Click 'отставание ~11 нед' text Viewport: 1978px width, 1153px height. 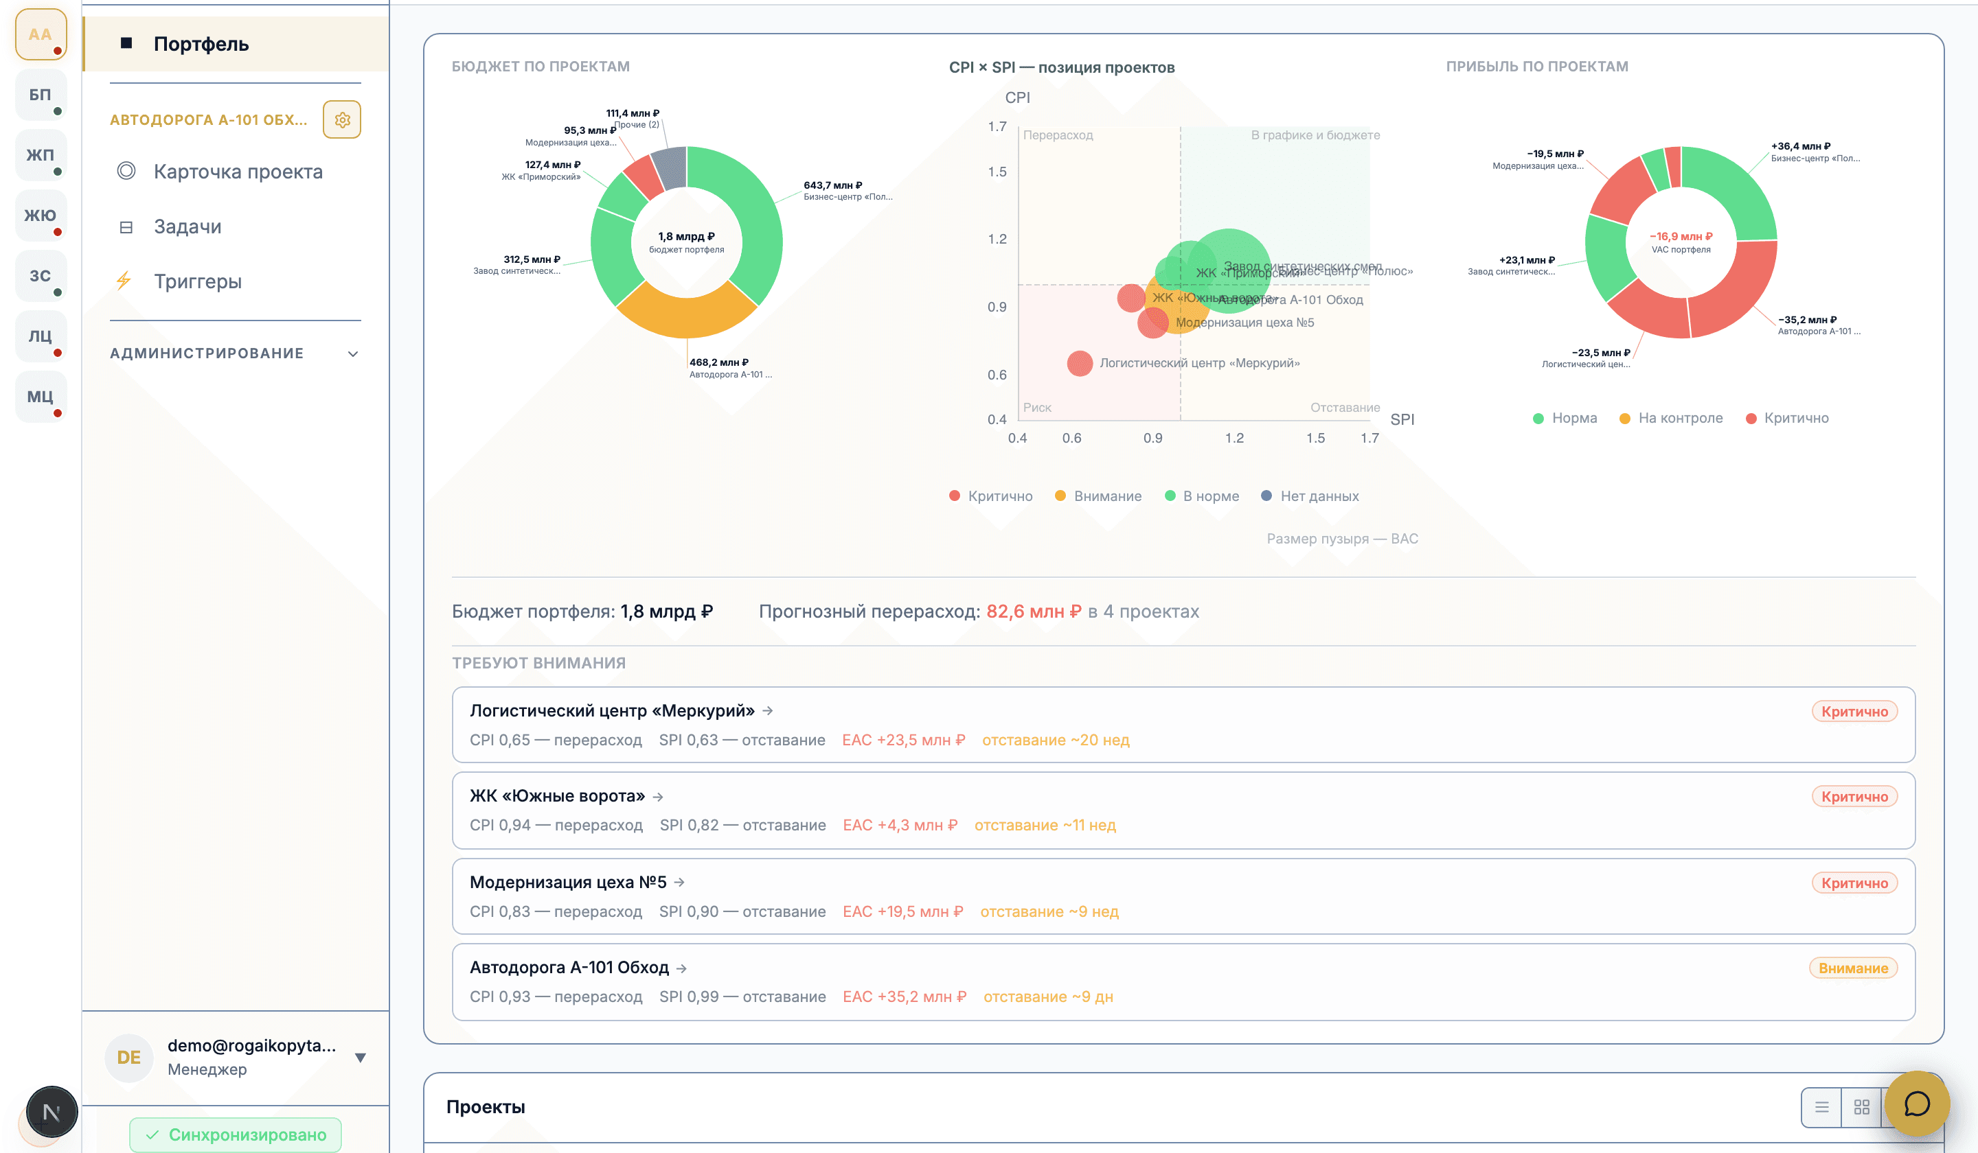pyautogui.click(x=1045, y=826)
